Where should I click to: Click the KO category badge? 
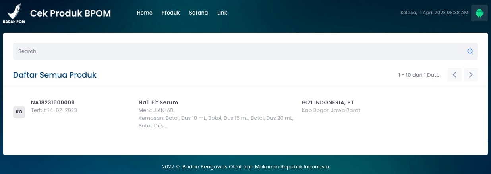pyautogui.click(x=19, y=112)
